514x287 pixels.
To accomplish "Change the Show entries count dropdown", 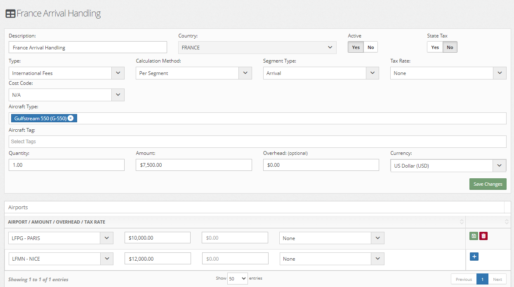I will [x=238, y=279].
